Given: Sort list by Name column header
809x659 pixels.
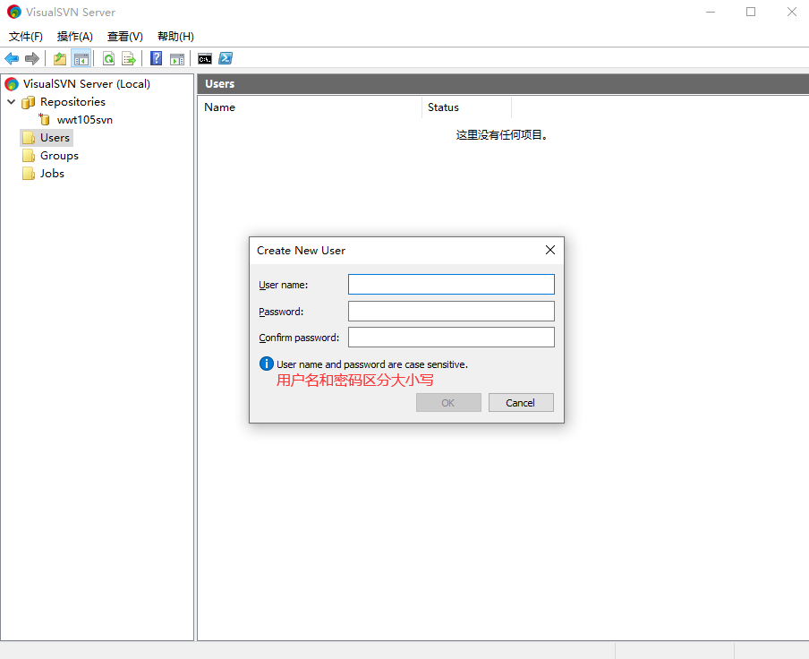Looking at the screenshot, I should pos(309,107).
